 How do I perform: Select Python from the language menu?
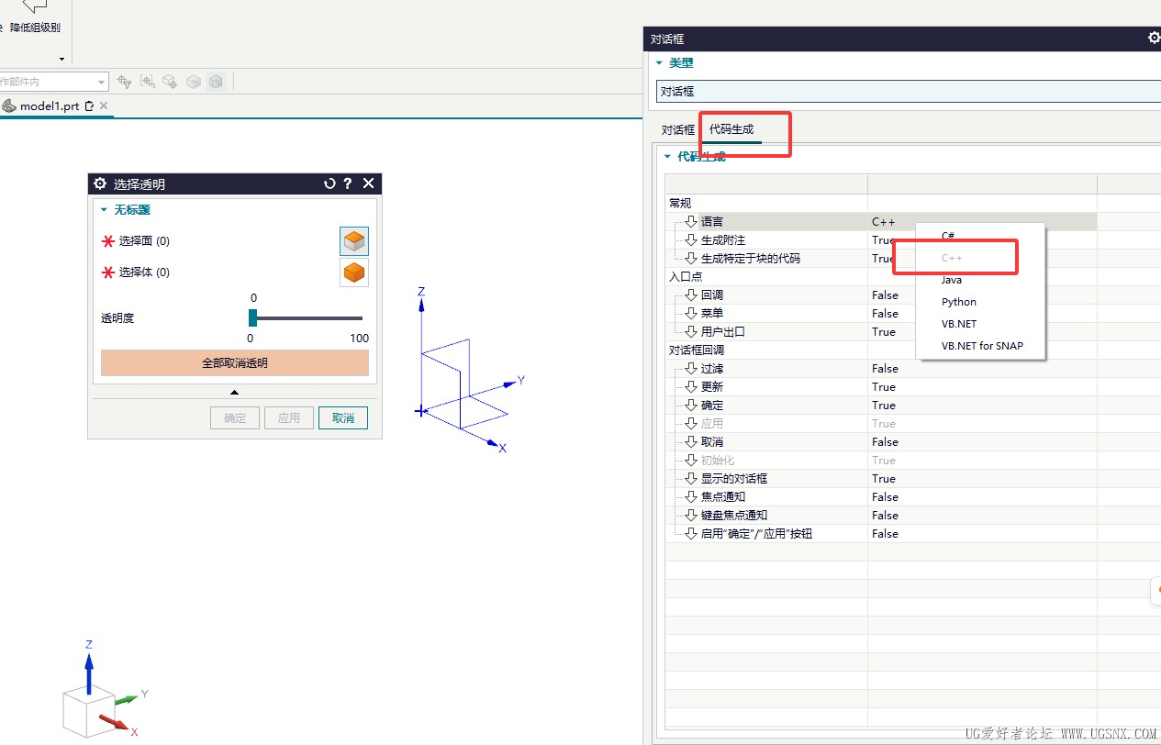958,302
